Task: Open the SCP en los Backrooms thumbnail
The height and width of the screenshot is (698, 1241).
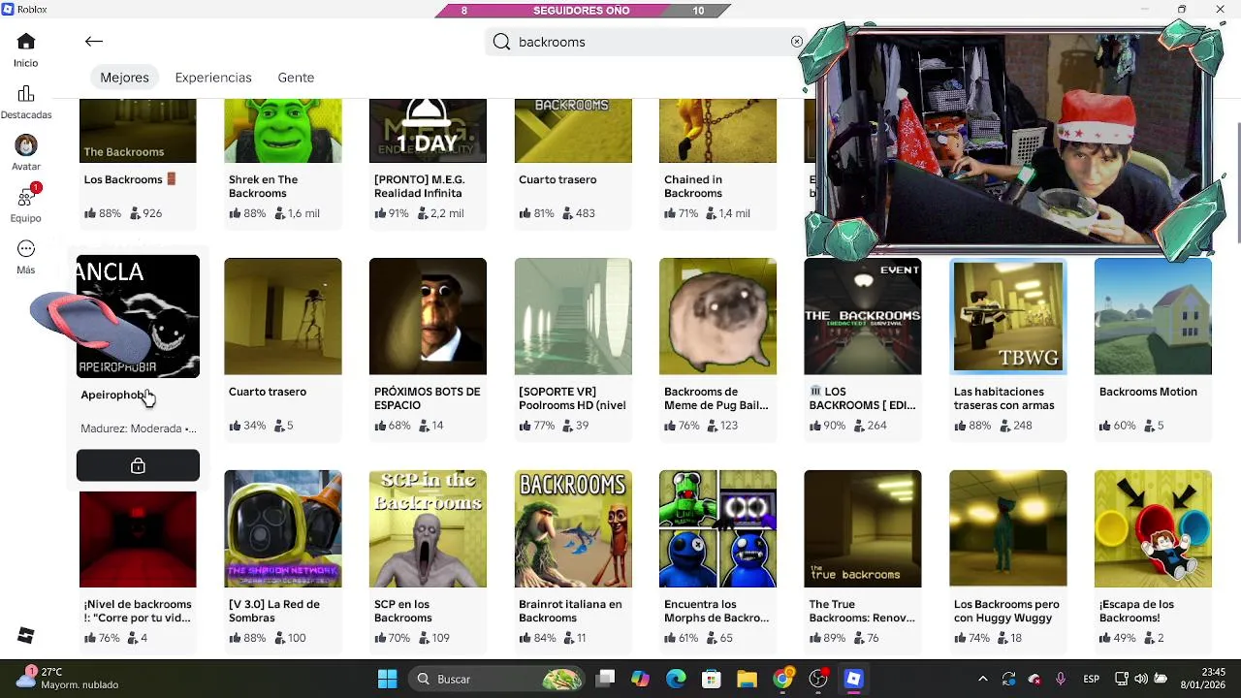Action: [428, 528]
